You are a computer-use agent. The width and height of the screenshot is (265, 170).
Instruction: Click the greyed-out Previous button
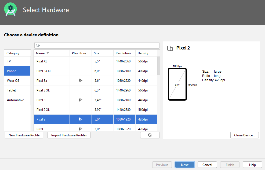point(162,165)
